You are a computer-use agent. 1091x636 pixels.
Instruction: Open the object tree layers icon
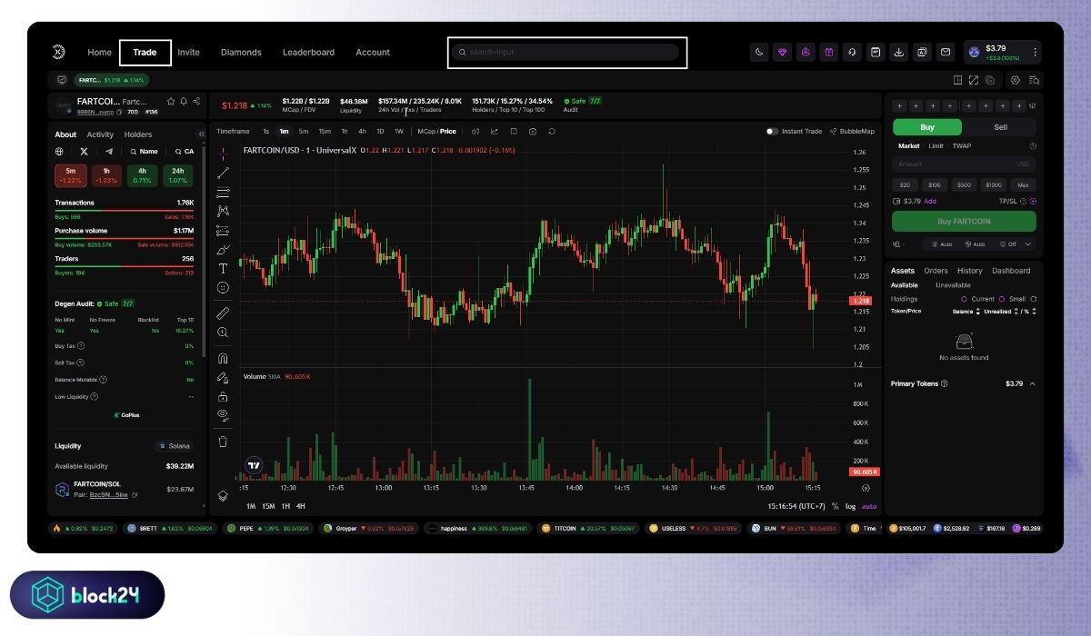(223, 495)
